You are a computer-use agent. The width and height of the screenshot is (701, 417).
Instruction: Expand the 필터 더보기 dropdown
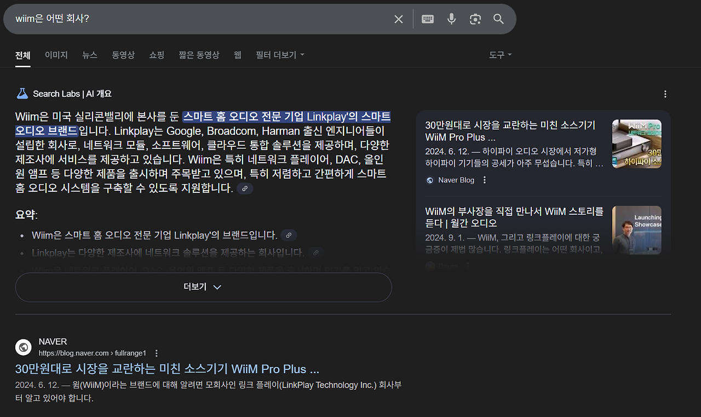click(x=280, y=55)
